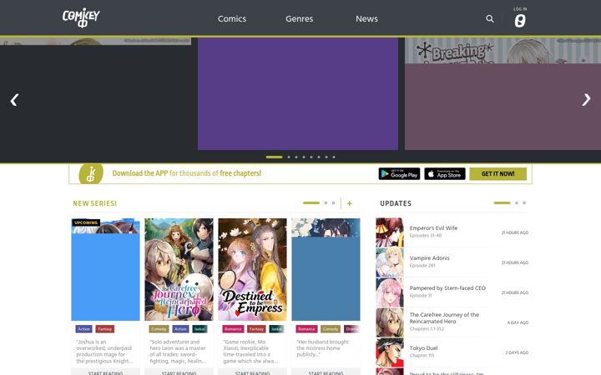Open the Destined to be Empress cover
The height and width of the screenshot is (375, 601).
tap(252, 269)
